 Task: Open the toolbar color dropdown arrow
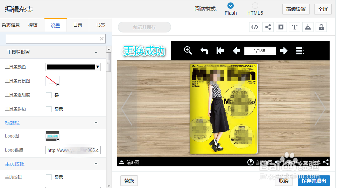point(98,67)
